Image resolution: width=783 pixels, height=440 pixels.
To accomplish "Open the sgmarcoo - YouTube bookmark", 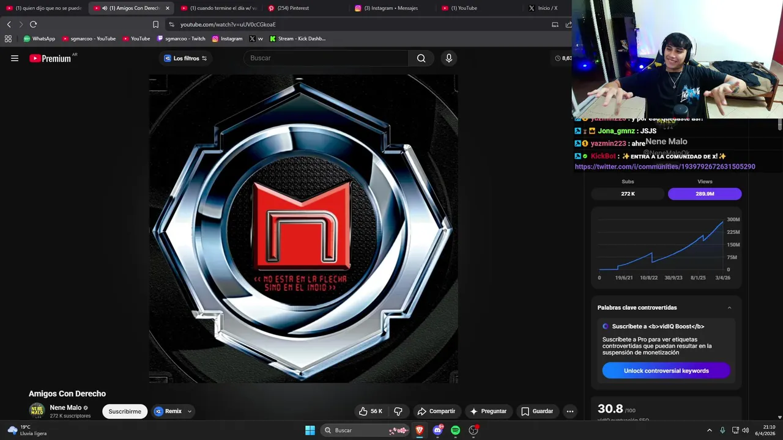I will click(x=89, y=38).
